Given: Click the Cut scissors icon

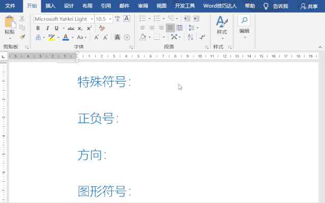Looking at the screenshot, I should (22, 18).
